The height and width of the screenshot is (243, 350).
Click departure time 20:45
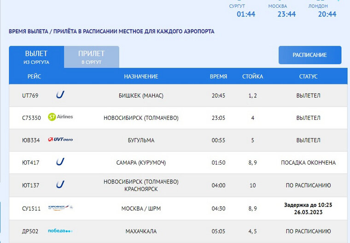tap(218, 96)
